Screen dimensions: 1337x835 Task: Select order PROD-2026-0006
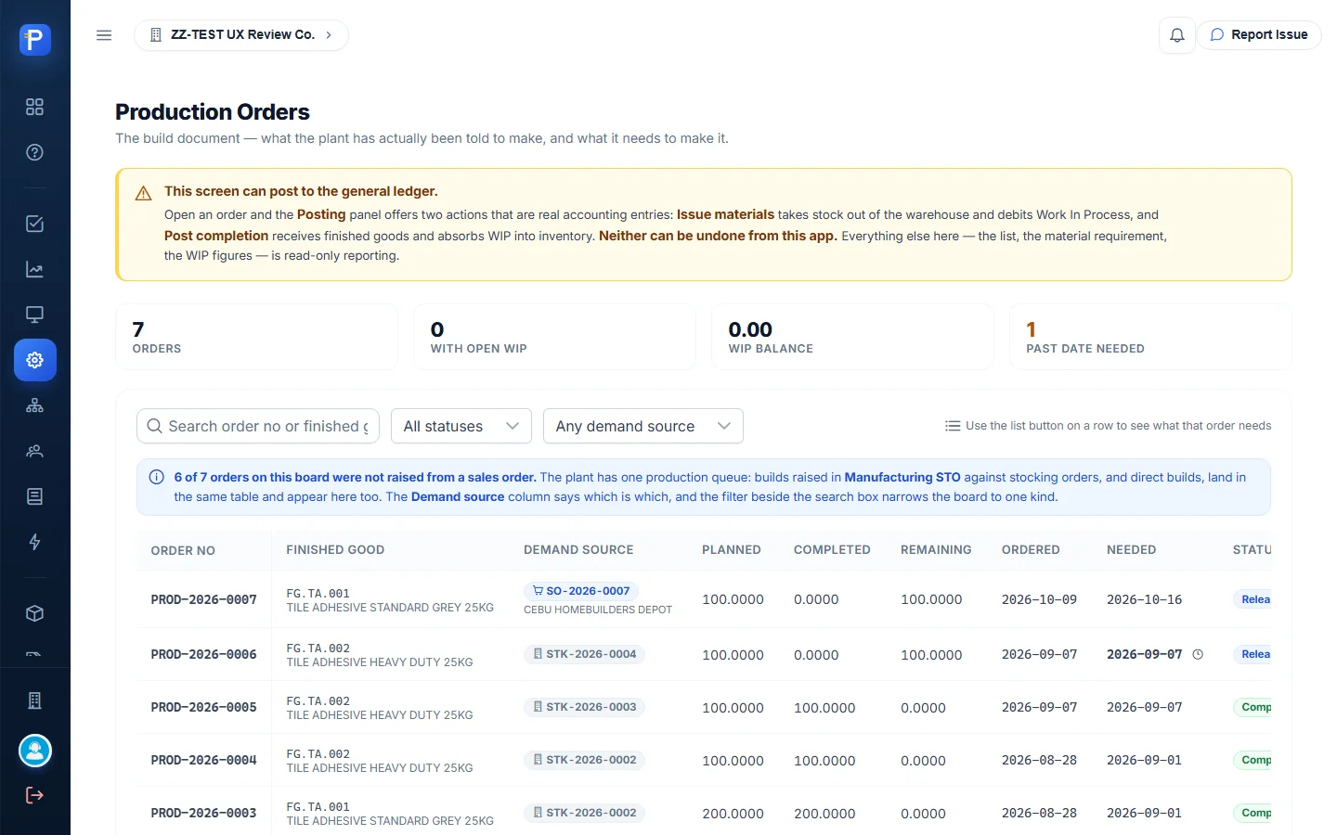point(204,654)
